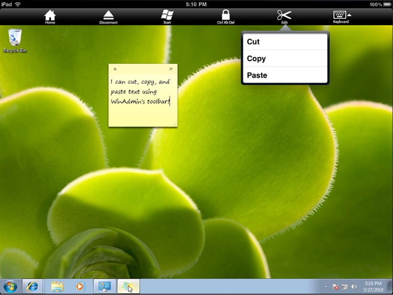Send Ctrl Alt Del with lock icon
Screen dimensions: 393x295
[225, 17]
